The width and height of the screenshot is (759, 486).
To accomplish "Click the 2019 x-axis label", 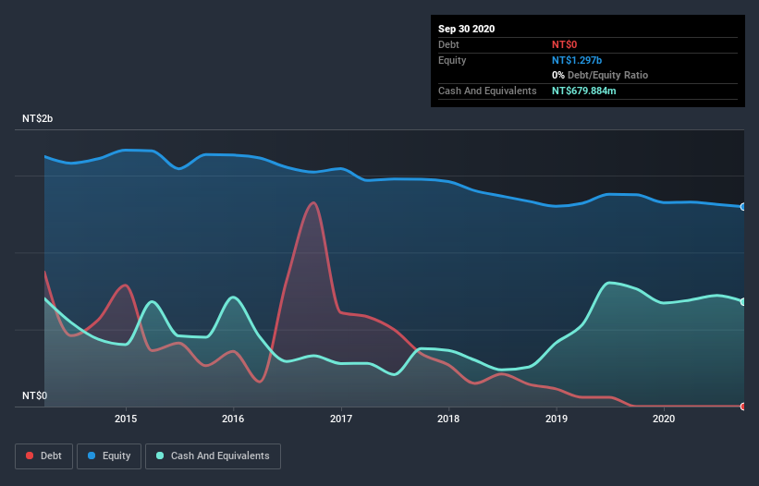I will pos(557,419).
